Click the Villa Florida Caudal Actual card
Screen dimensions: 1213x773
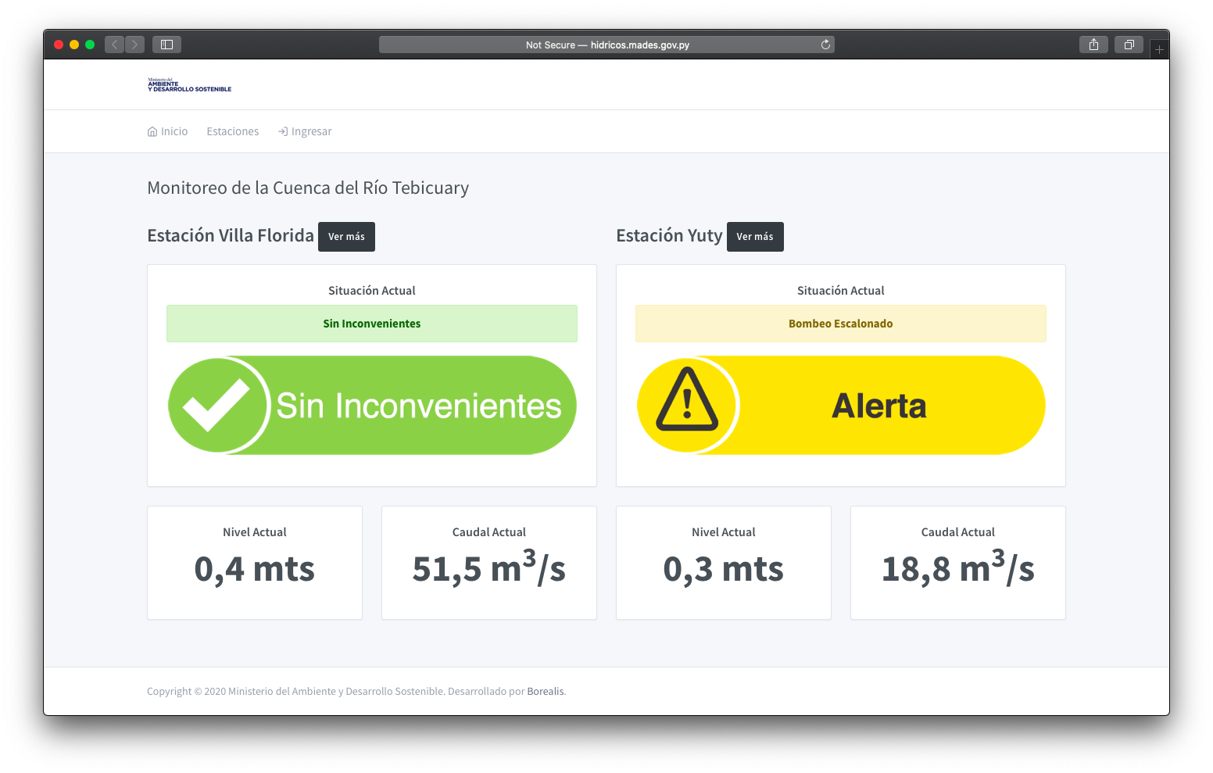point(489,563)
